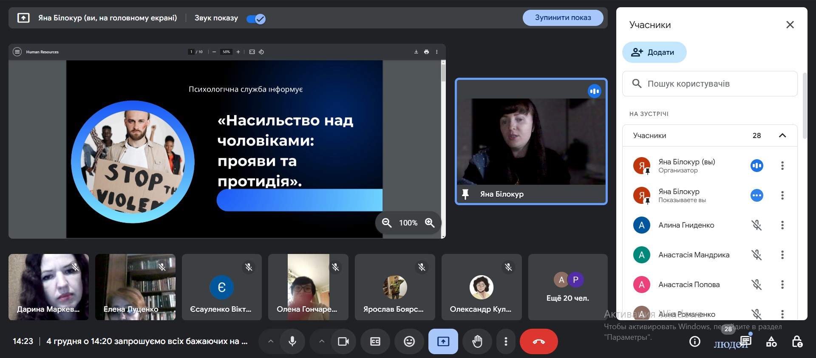This screenshot has height=358, width=816.
Task: Zoom in presentation with magnifier plus
Action: point(430,223)
